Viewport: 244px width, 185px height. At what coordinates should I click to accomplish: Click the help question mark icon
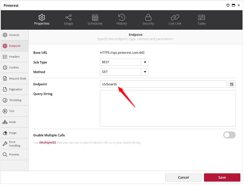coord(228,6)
